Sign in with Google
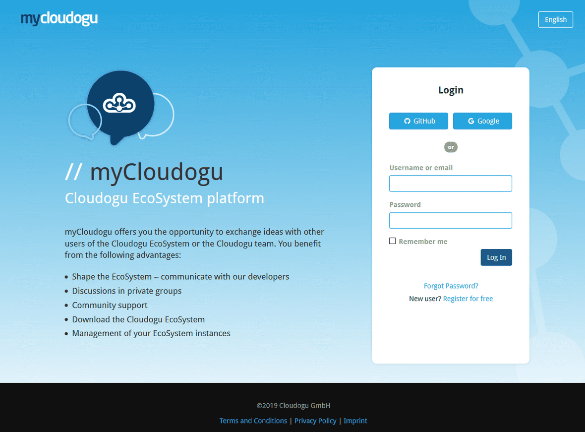 482,121
